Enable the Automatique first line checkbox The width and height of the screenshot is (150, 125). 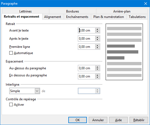(x=11, y=53)
